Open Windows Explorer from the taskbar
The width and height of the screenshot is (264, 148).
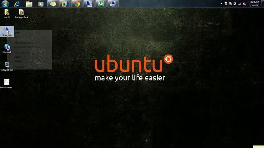29,4
